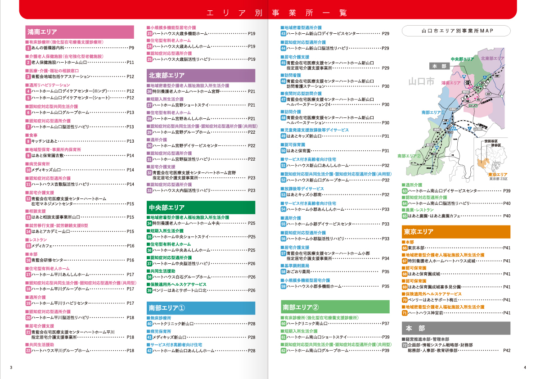
Task: Select the orange 66 badge beside 東京本部
Action: [x=405, y=248]
